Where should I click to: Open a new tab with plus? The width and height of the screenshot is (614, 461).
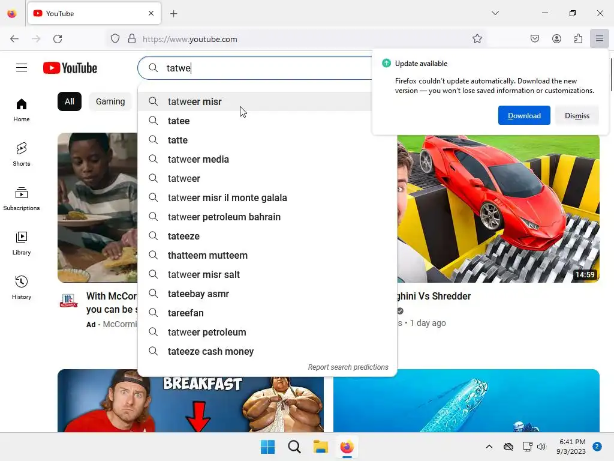click(x=173, y=14)
